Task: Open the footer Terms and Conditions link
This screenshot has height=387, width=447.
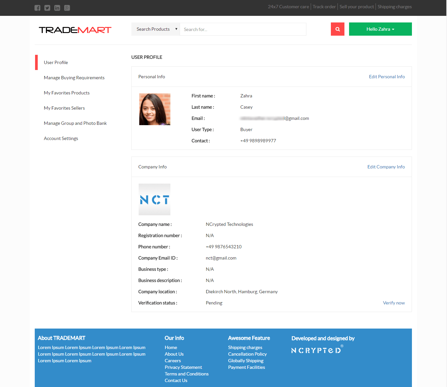Action: coord(187,374)
